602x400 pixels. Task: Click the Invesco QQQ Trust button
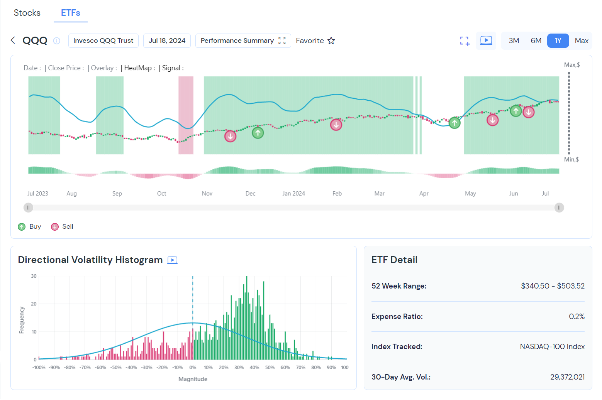click(103, 41)
